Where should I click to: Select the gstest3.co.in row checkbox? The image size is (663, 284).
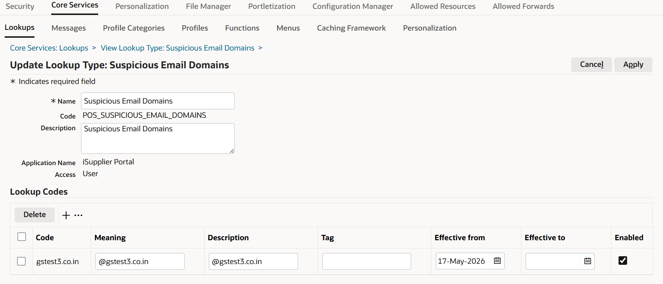click(21, 261)
